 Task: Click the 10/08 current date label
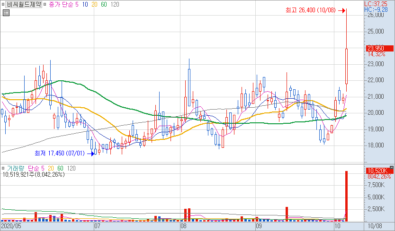point(375,226)
